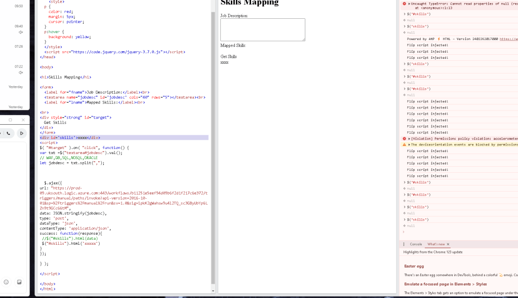Viewport: 518px width, 298px height.
Task: Click the contentType application/json code line
Action: (x=75, y=228)
